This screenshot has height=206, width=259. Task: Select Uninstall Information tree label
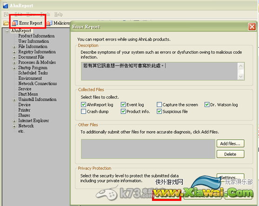(37, 99)
